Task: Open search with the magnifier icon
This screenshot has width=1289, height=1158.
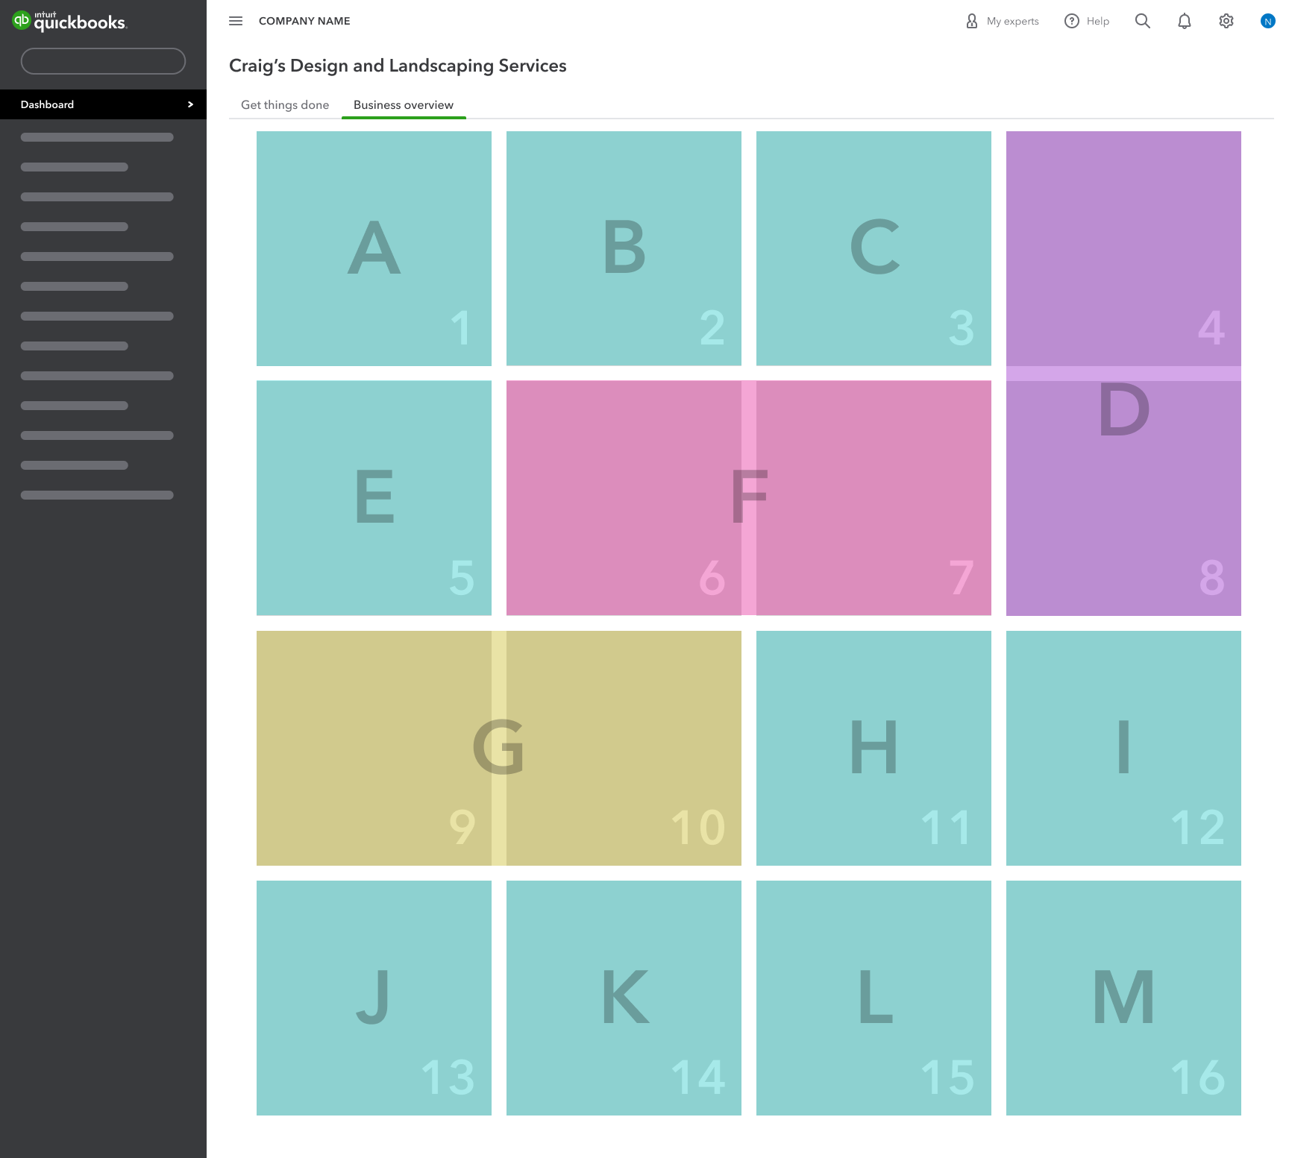Action: (x=1142, y=21)
